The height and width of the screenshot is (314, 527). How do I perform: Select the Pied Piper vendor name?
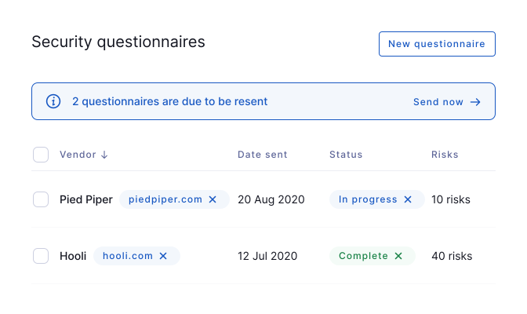86,199
